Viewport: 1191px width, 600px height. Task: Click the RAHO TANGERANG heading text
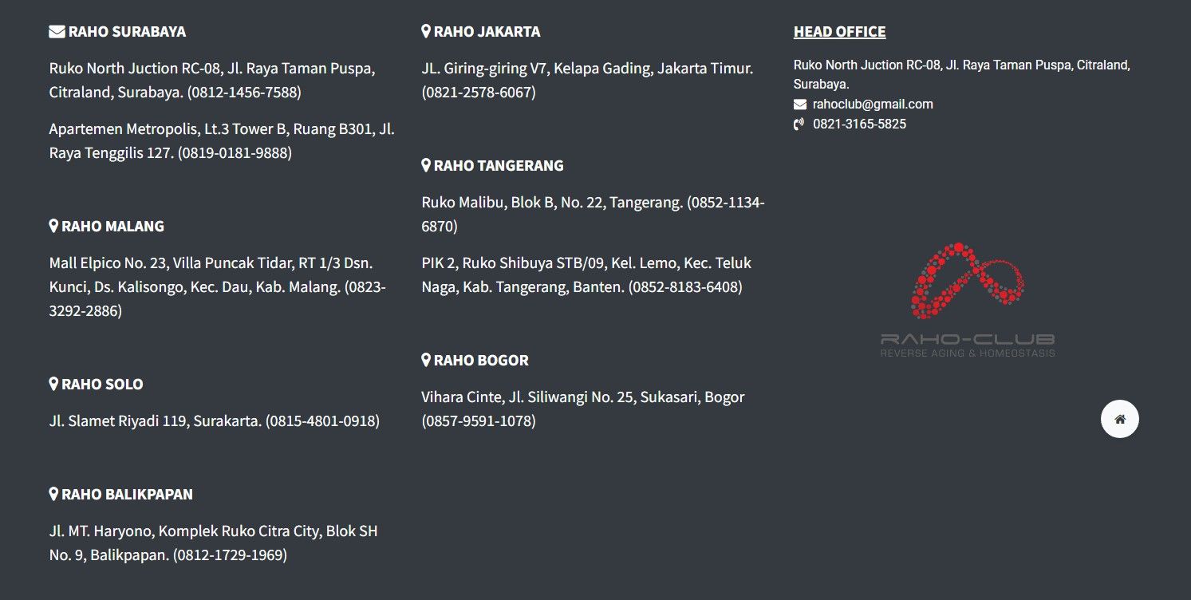point(499,166)
